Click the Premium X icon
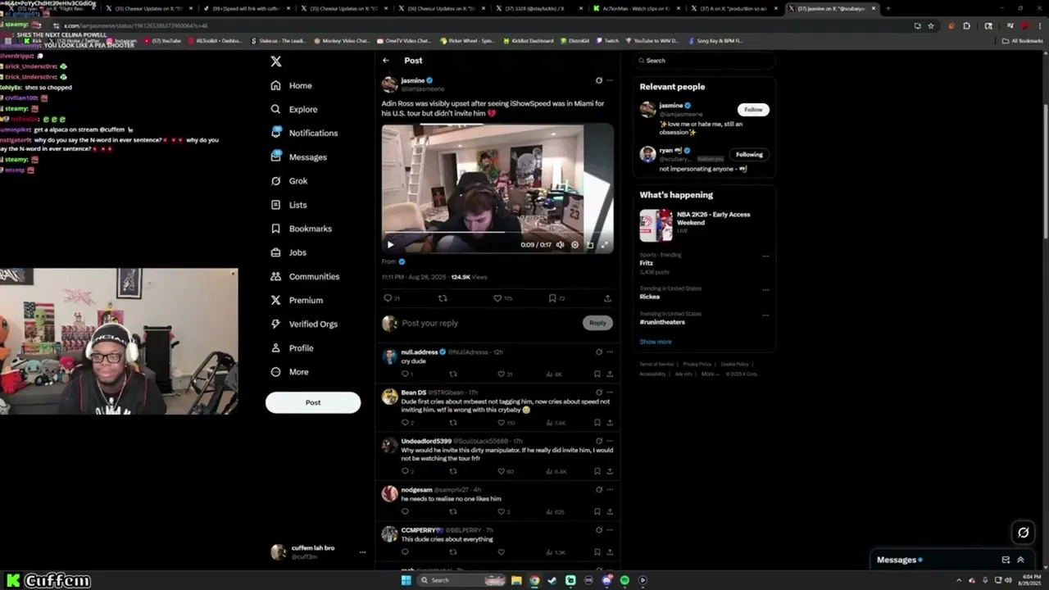Image resolution: width=1049 pixels, height=590 pixels. point(276,300)
